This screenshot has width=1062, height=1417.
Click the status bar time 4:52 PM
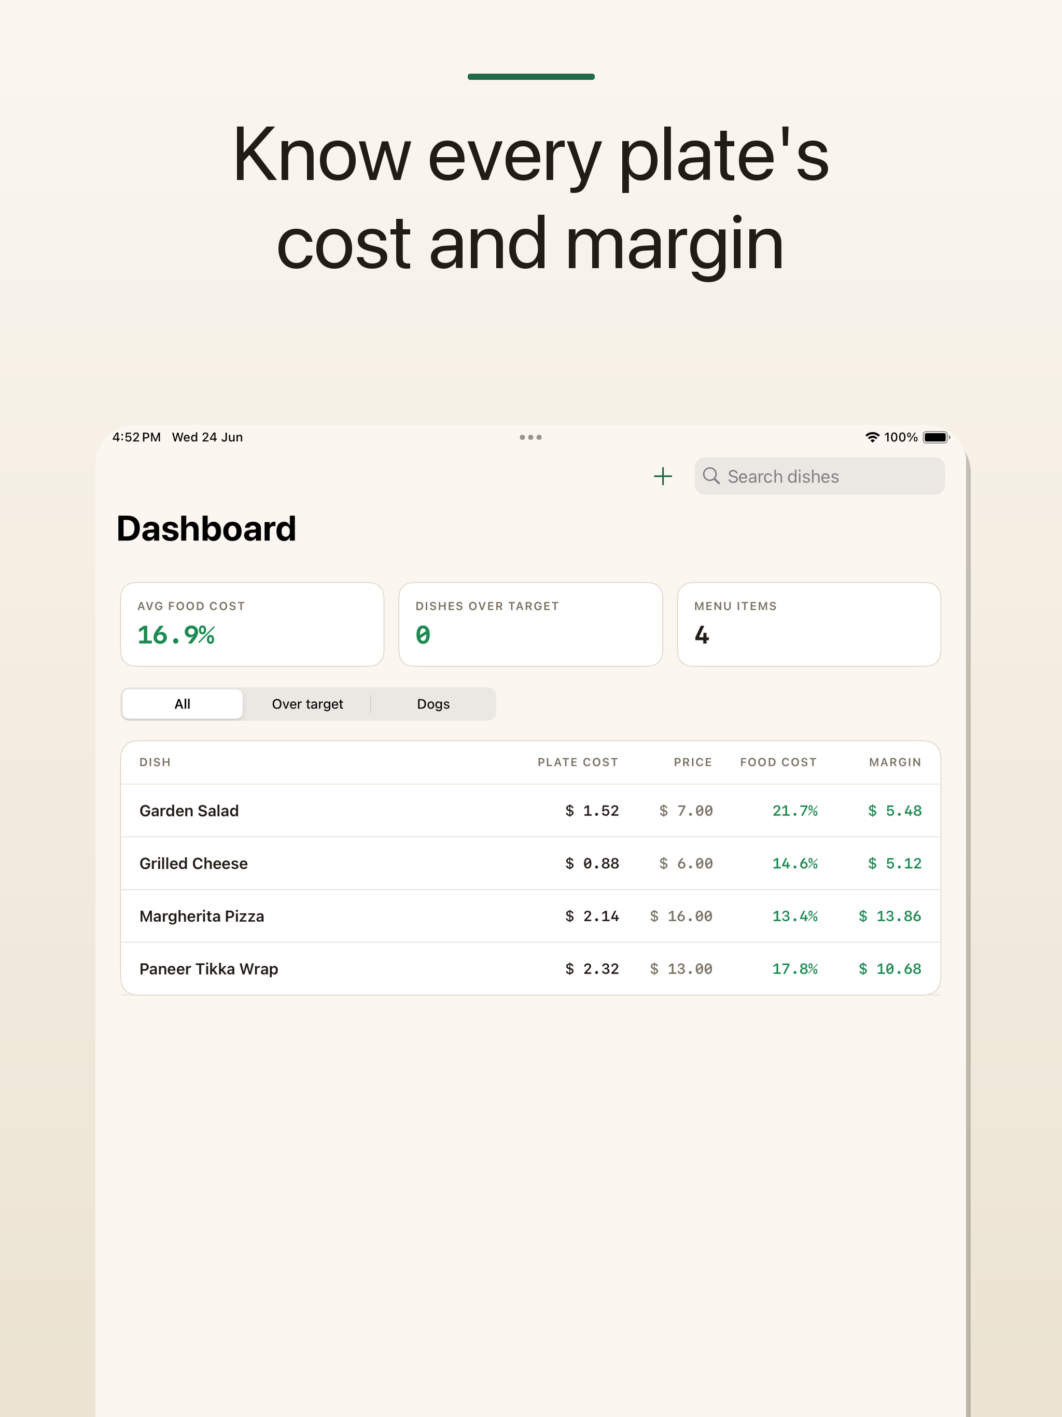click(136, 437)
